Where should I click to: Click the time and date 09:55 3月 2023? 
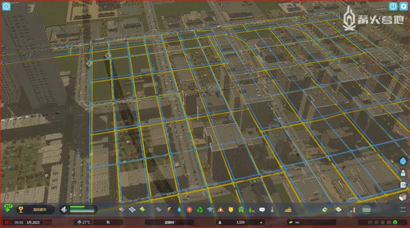point(27,223)
